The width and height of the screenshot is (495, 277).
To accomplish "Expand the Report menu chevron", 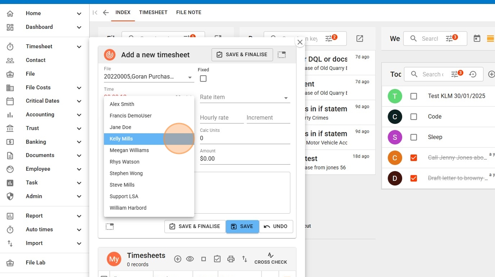I will [x=79, y=216].
